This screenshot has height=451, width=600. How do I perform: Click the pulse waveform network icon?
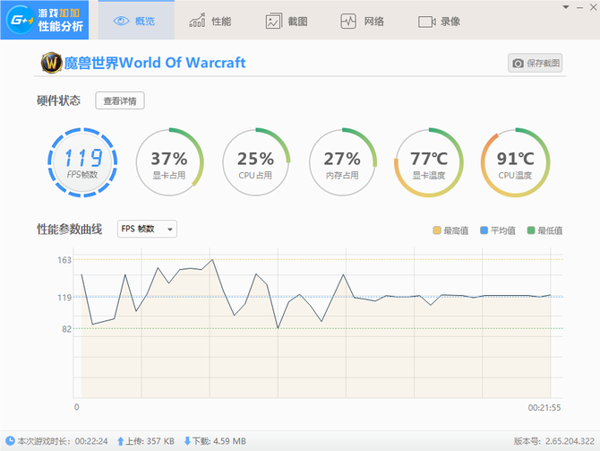(x=348, y=22)
